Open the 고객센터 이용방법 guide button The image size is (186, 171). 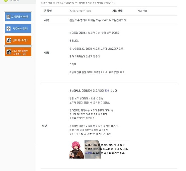click(x=18, y=17)
